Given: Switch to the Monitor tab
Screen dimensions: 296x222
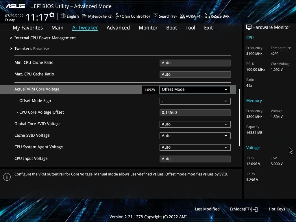Looking at the screenshot, I should coord(148,27).
